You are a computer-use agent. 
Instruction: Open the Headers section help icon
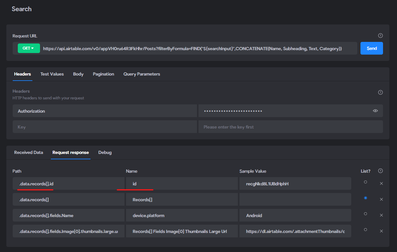point(380,92)
